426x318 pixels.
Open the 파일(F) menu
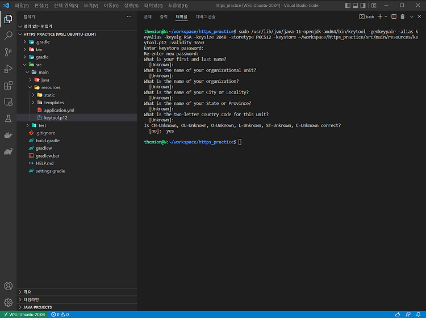pos(22,6)
